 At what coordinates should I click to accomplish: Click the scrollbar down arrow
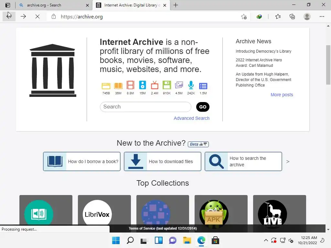(328, 230)
